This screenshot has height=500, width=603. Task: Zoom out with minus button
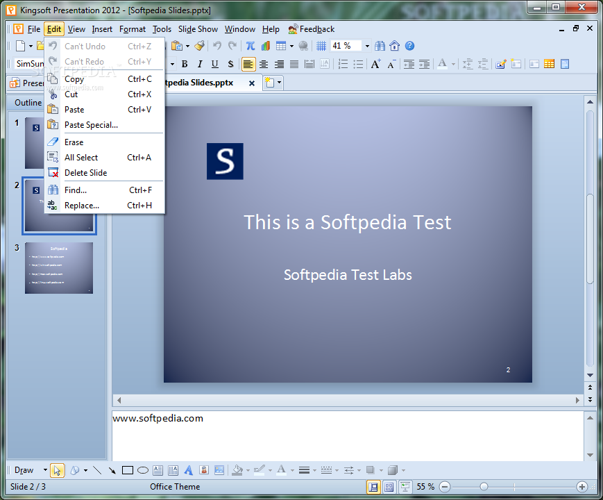click(x=445, y=487)
